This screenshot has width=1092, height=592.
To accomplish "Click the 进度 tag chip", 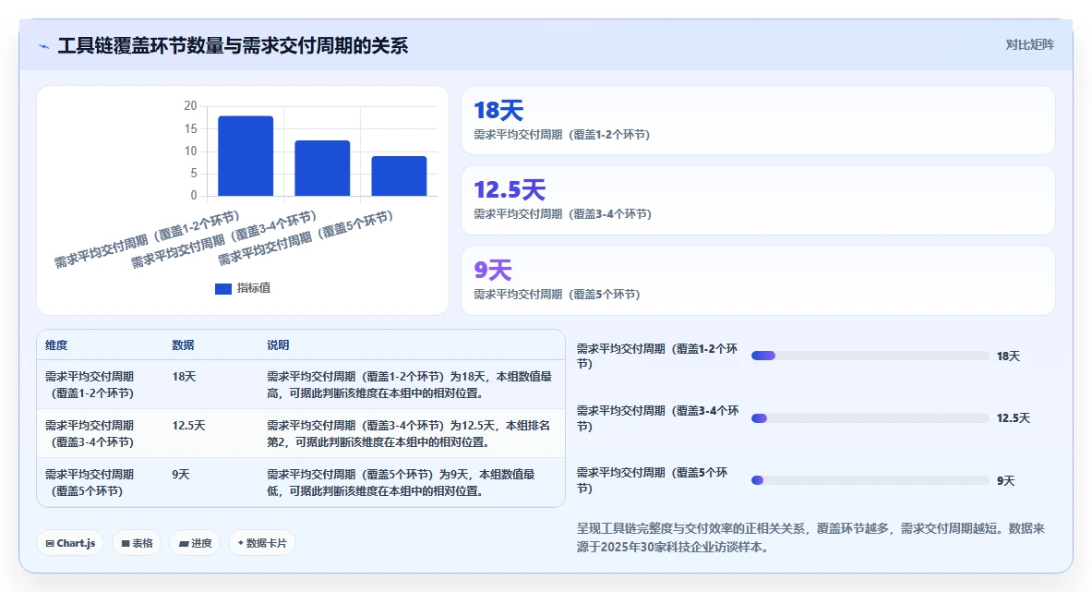I will 195,543.
